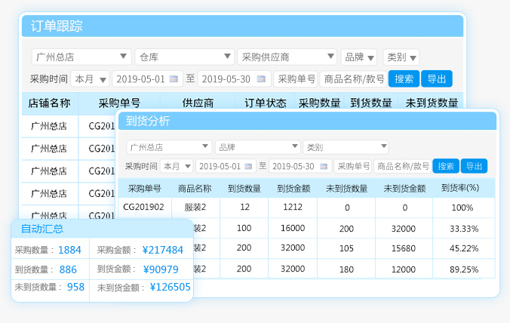Click start date calendar icon in 到货分析
510x323 pixels.
click(x=250, y=166)
